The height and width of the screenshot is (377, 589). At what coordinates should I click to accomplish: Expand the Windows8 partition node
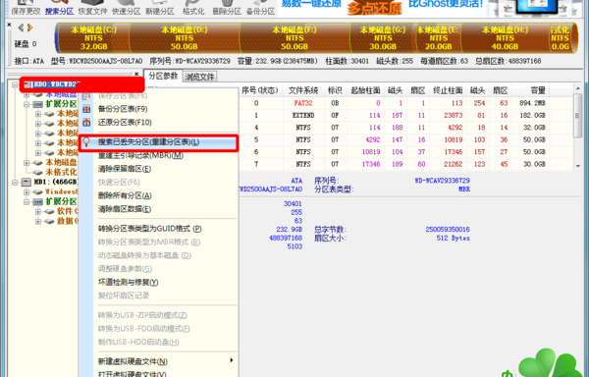click(27, 191)
